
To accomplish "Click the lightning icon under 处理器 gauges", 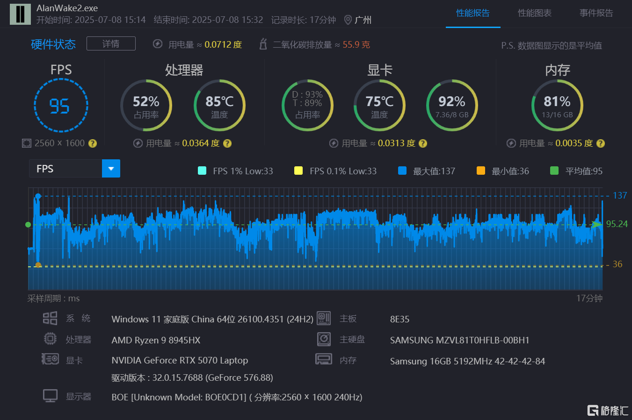I will coord(138,143).
